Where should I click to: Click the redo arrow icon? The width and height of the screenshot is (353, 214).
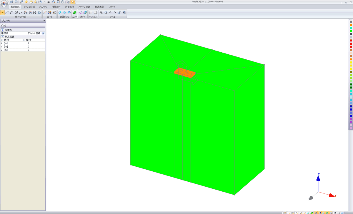click(115, 12)
